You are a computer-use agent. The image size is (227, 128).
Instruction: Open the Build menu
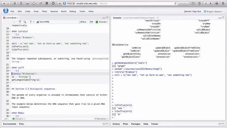[x=64, y=11]
